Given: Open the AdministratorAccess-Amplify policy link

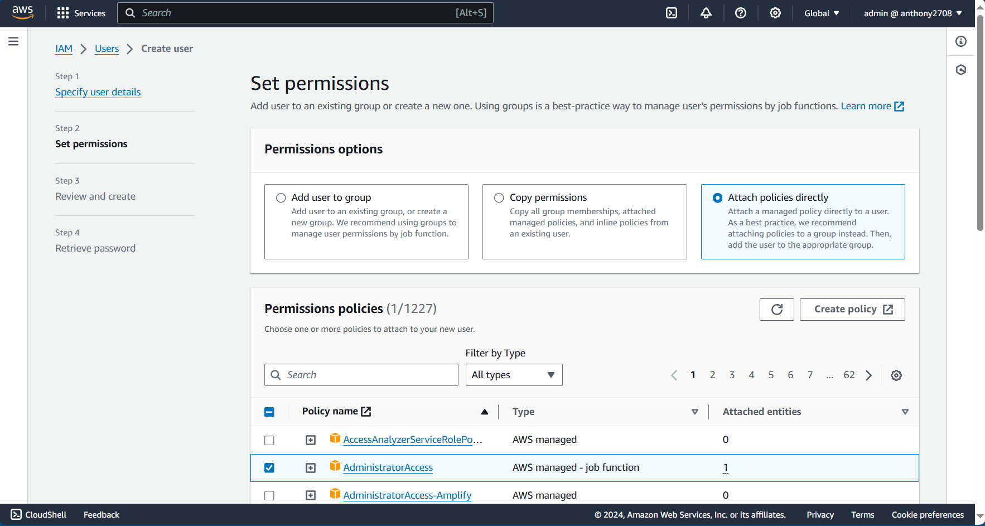Looking at the screenshot, I should [x=407, y=495].
